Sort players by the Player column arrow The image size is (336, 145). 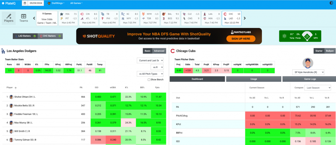(16, 88)
